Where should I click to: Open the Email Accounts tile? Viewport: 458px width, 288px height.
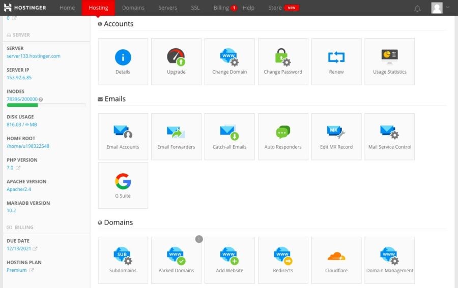click(x=123, y=137)
